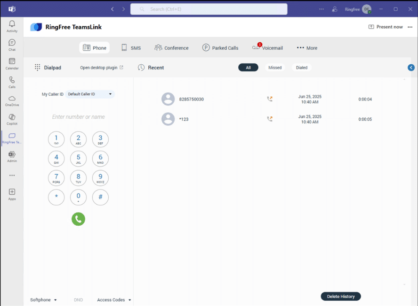Select the *123 recent call entry
The image size is (418, 306).
[x=266, y=119]
